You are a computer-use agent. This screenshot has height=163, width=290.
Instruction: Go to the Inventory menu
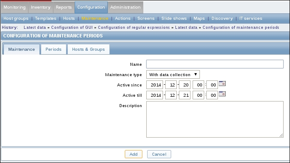(41, 7)
